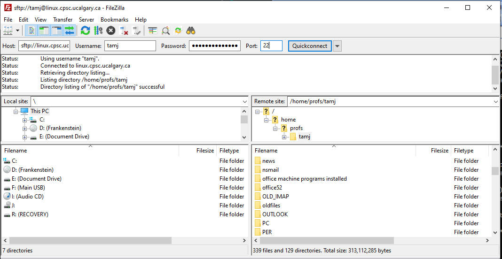Toggle remote directory tree display

[57, 30]
